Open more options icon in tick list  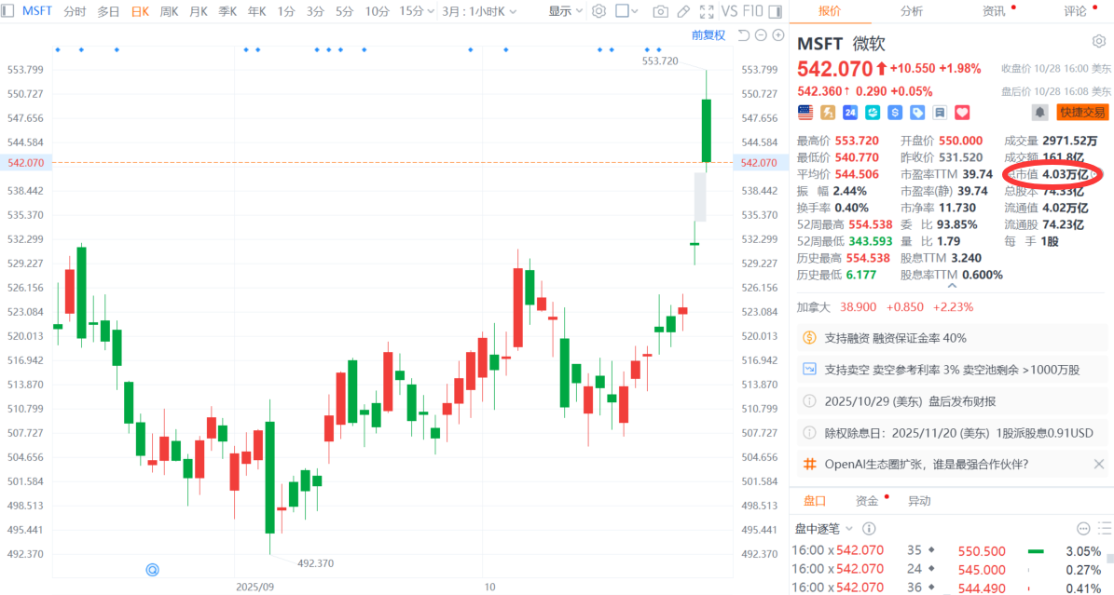(x=1082, y=528)
